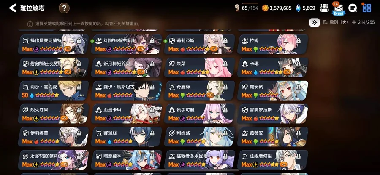Choose the 伊莉娜芙 hero entry
Image resolution: width=380 pixels, height=175 pixels.
tap(53, 137)
